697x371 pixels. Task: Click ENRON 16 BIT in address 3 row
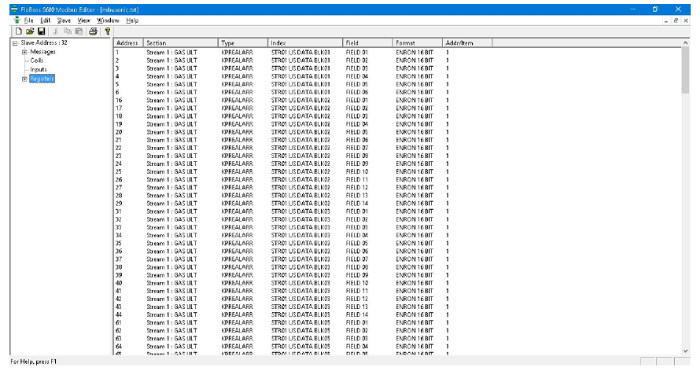(415, 68)
